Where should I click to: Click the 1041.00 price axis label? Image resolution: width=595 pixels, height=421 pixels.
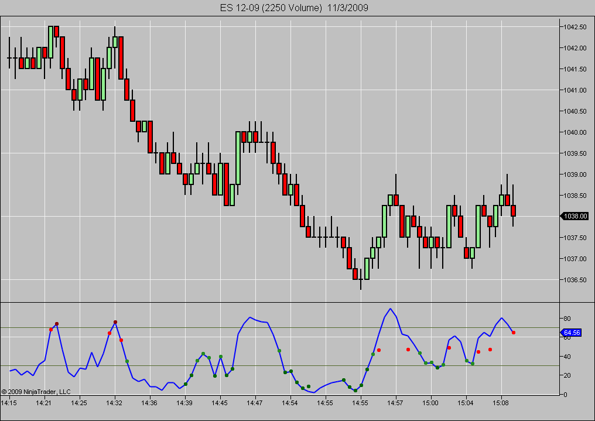575,90
